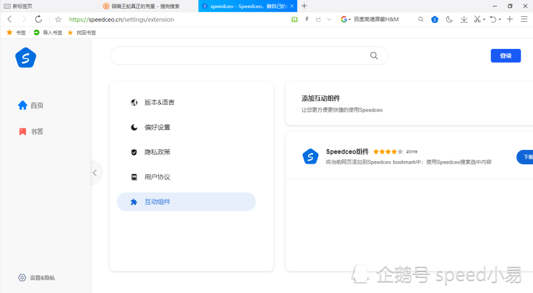The height and width of the screenshot is (293, 533).
Task: Collapse the sidebar with the chevron handle
Action: (x=95, y=173)
